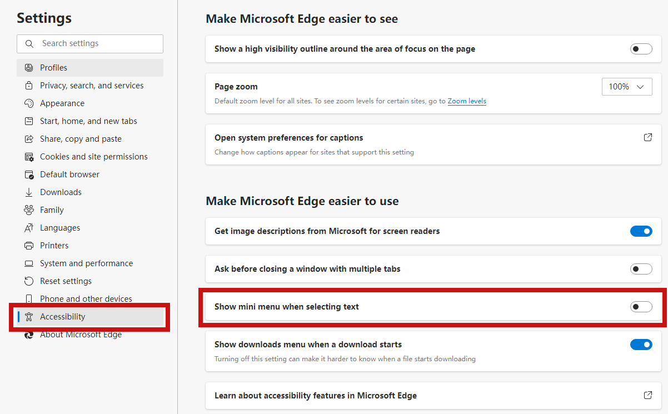Open Printers settings
The height and width of the screenshot is (414, 668).
90,246
